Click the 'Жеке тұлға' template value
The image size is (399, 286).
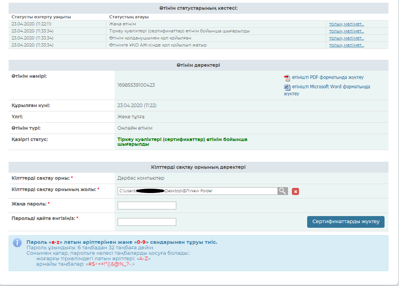(131, 117)
